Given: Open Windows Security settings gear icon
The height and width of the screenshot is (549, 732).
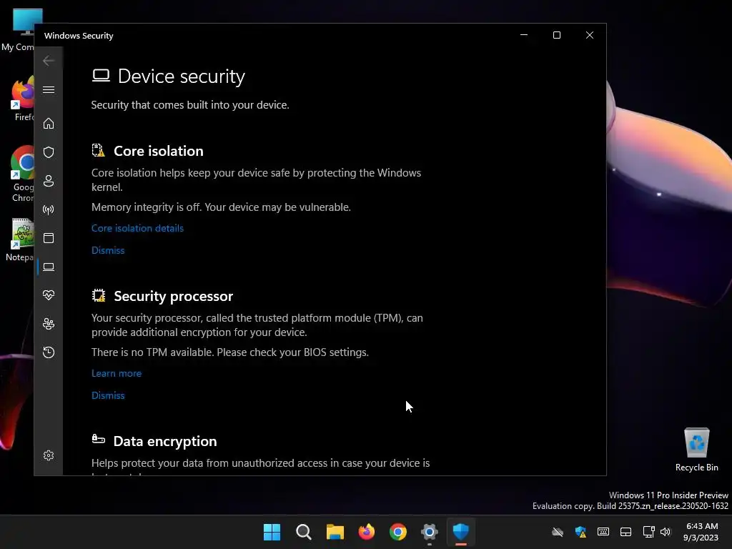Looking at the screenshot, I should [x=49, y=455].
